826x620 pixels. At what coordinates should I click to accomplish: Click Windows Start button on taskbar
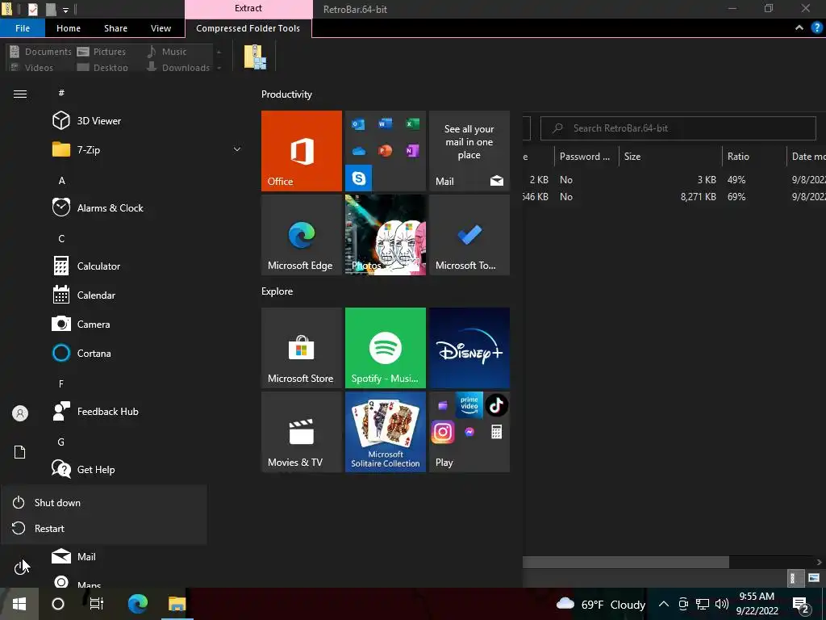[x=19, y=604]
